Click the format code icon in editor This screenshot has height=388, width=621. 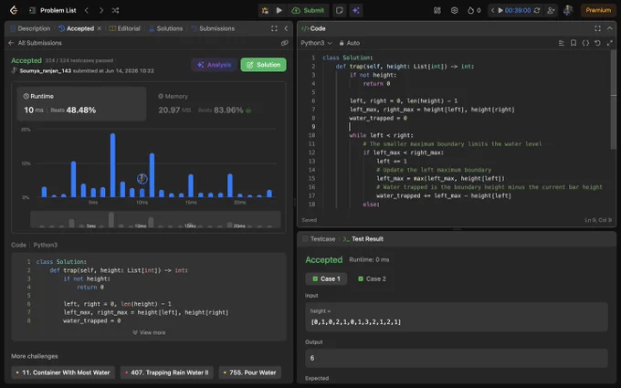click(x=562, y=43)
